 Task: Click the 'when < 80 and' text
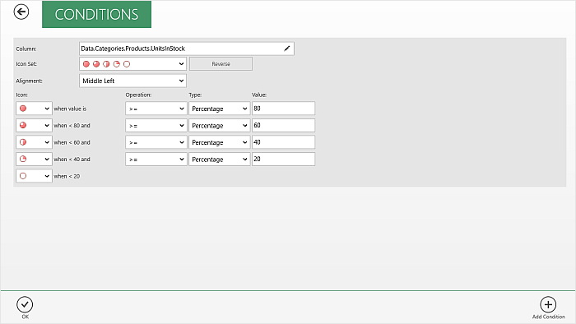[72, 126]
